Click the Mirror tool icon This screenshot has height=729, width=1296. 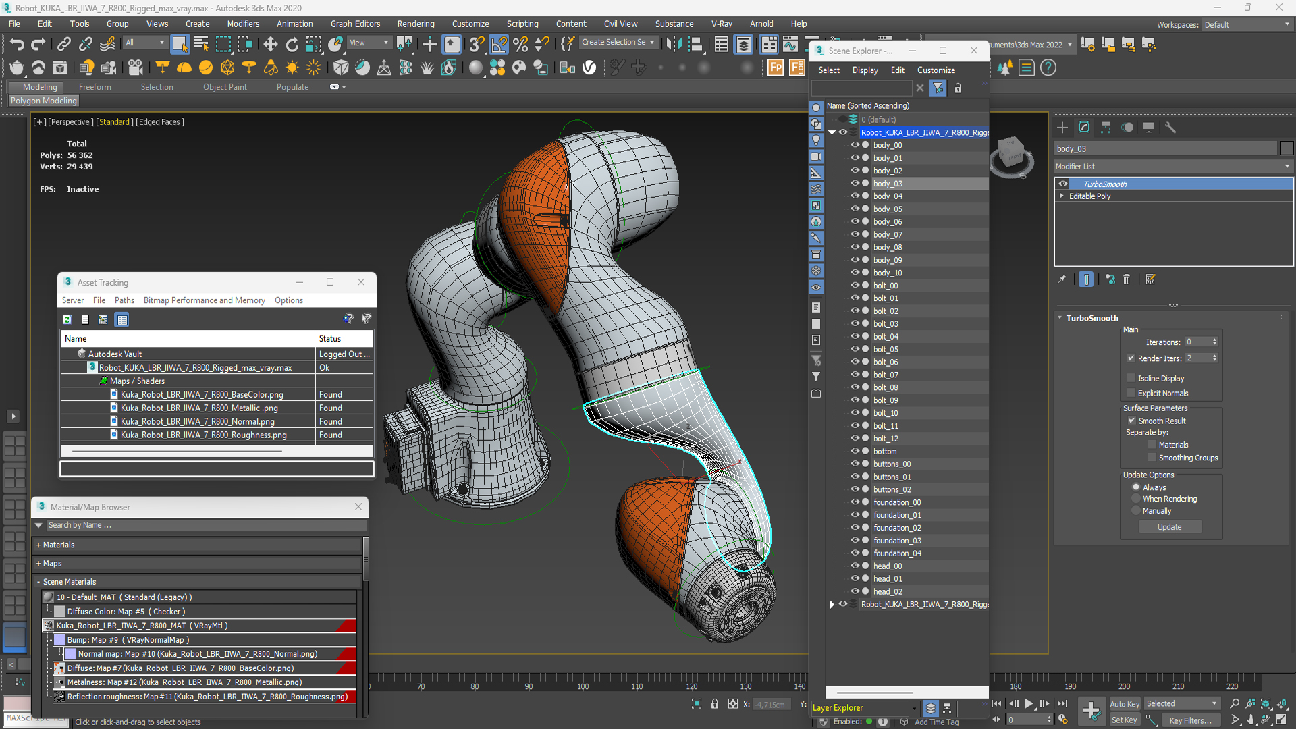pos(674,45)
